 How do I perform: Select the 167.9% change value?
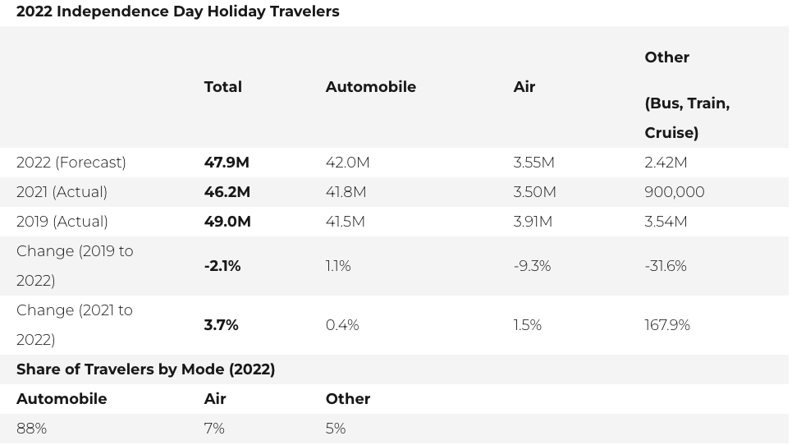666,325
